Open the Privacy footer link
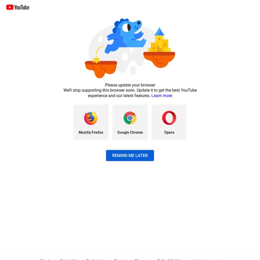 (x=141, y=259)
